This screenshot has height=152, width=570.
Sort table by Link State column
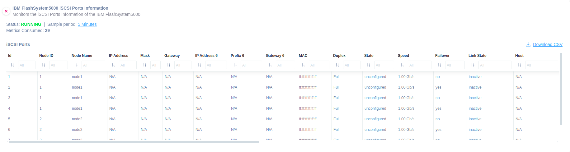pyautogui.click(x=473, y=65)
